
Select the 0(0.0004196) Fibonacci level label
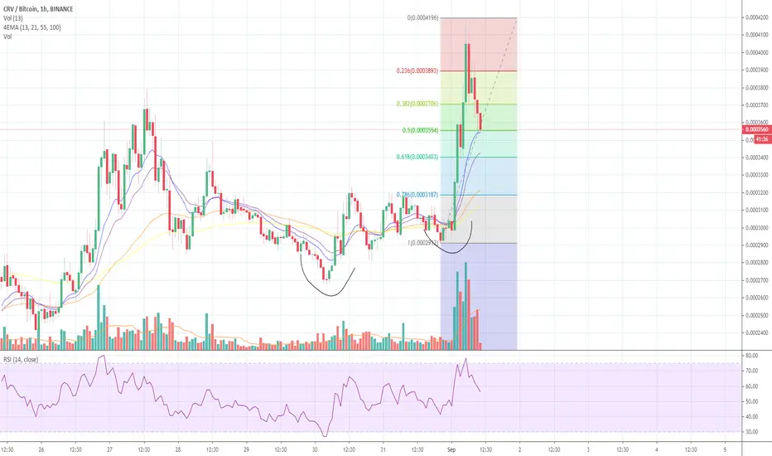(x=422, y=18)
